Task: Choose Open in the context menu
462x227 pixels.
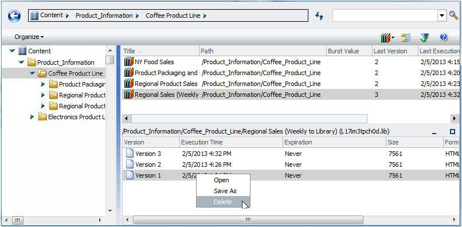Action: click(x=222, y=180)
